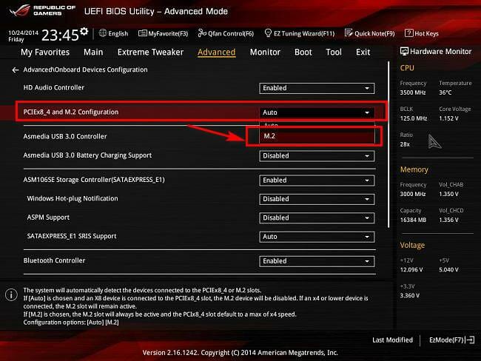This screenshot has width=481, height=361.
Task: Click the BIOS version copyright text
Action: (x=240, y=353)
